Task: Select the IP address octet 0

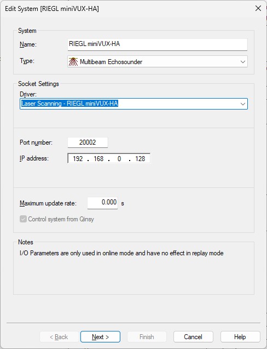Action: (119, 159)
